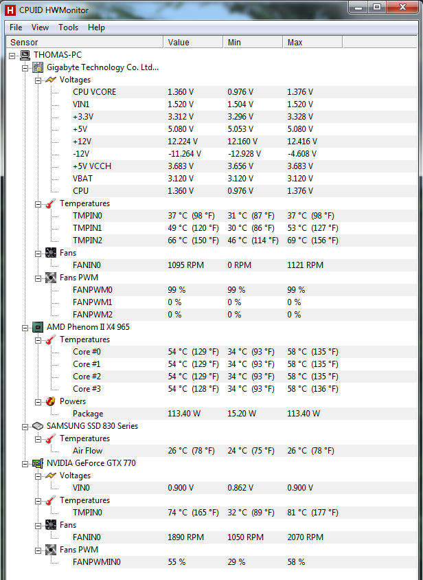Click the Samsung SSD Temperatures thermometer icon
The height and width of the screenshot is (580, 423).
click(51, 438)
